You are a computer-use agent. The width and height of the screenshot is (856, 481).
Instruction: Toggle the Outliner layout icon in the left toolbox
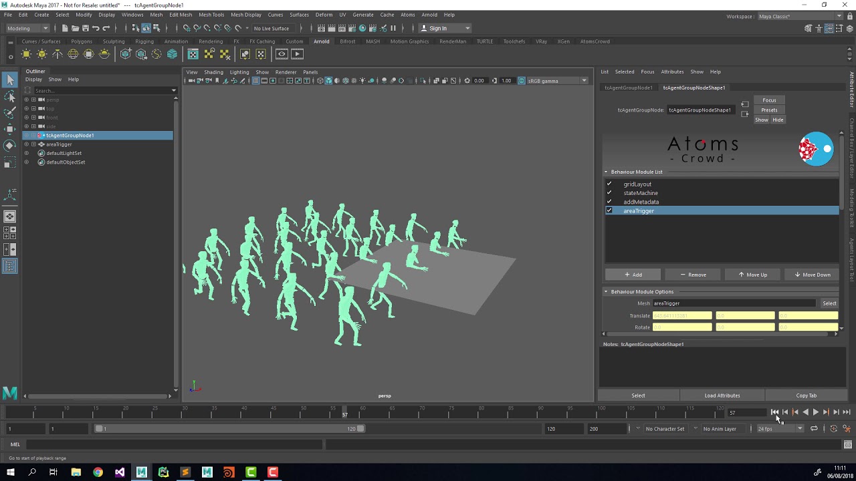9,266
